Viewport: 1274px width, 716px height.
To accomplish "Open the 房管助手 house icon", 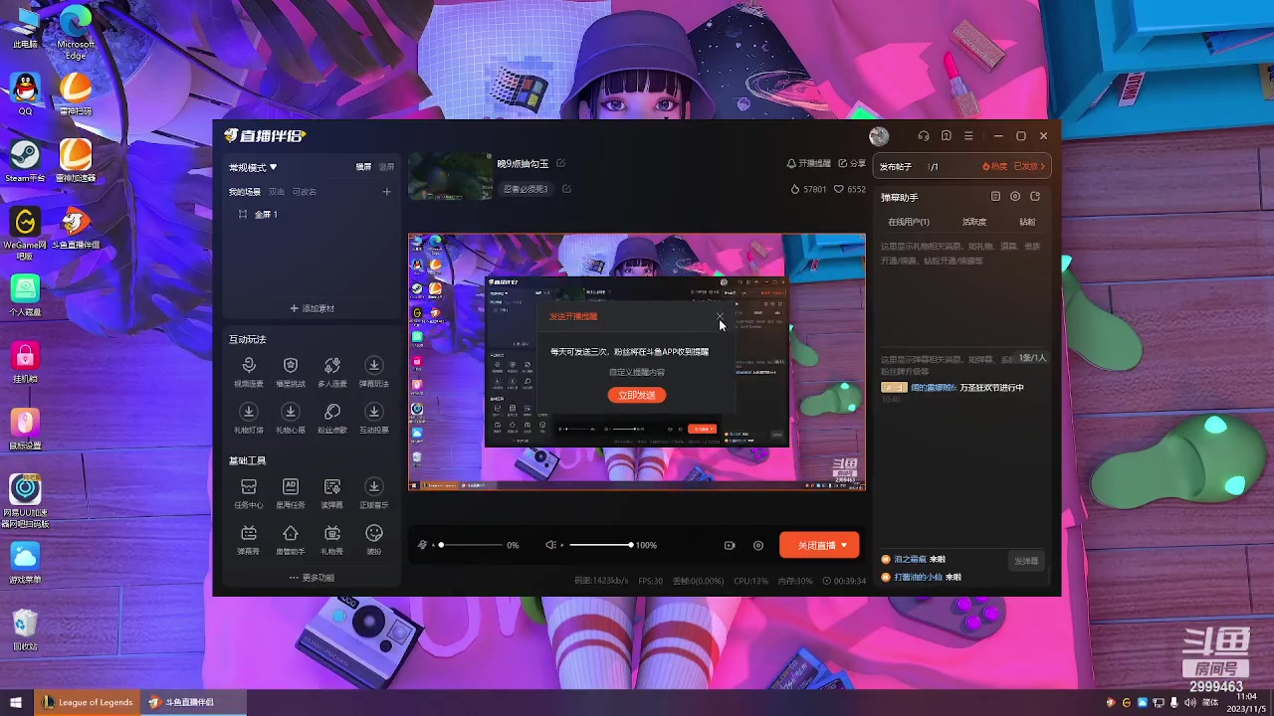I will tap(291, 539).
